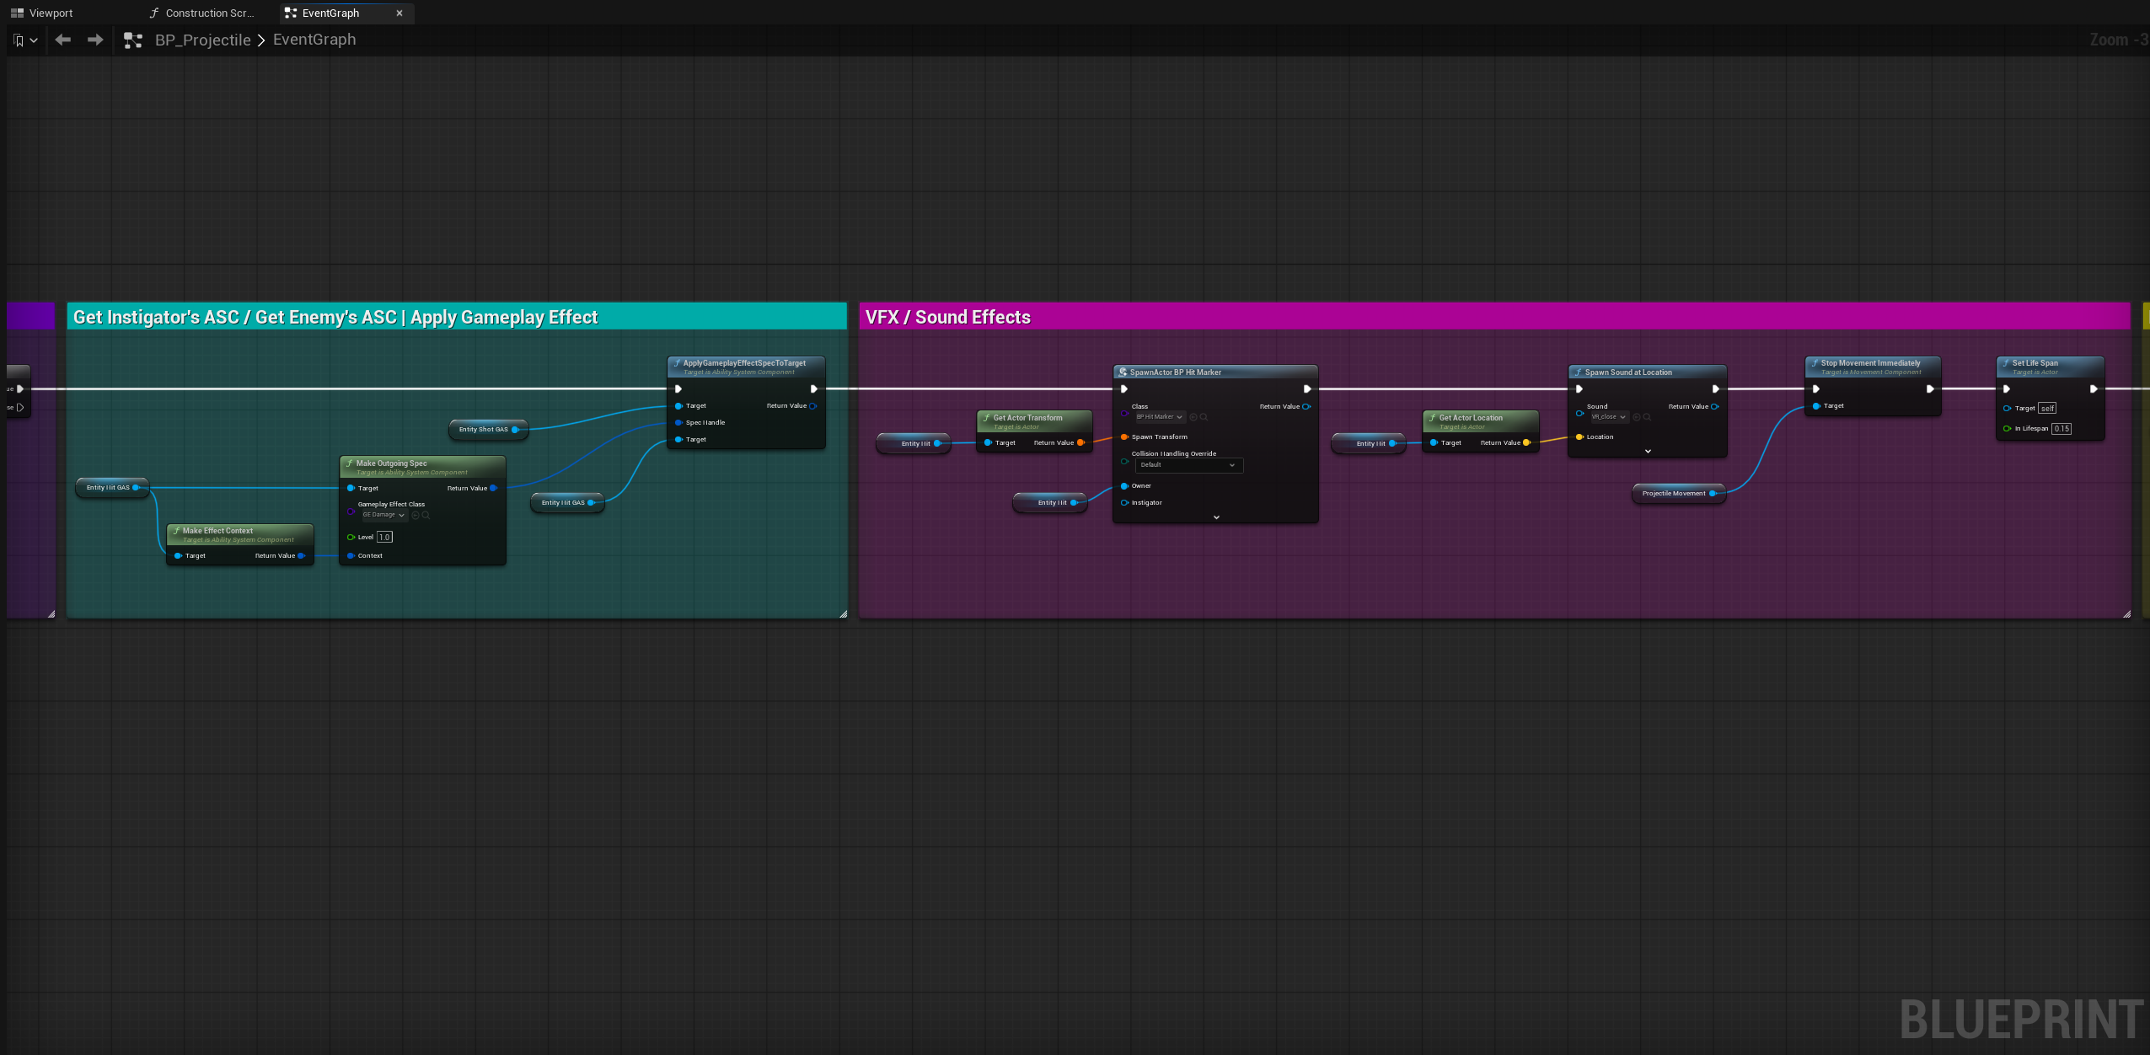Select the ApplyGameplayEffectSpecToTarget node title
The image size is (2150, 1055).
point(744,363)
